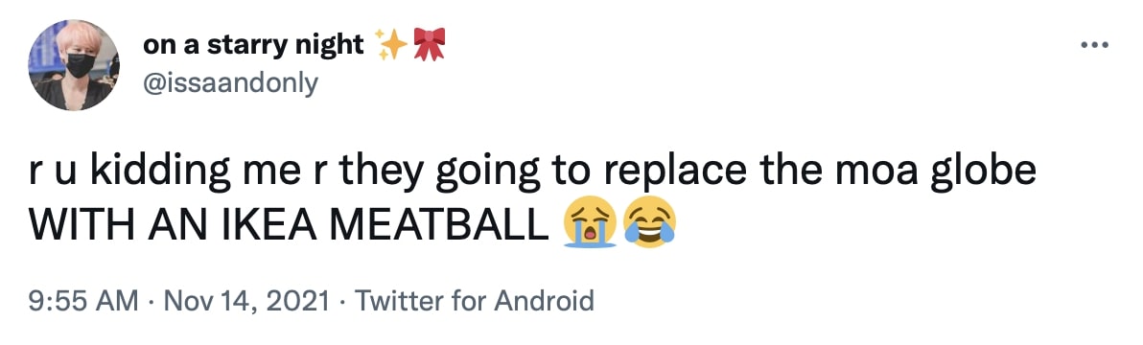Open the 9:55 AM timestamp link
Viewport: 1143px width, 345px height.
[x=82, y=300]
